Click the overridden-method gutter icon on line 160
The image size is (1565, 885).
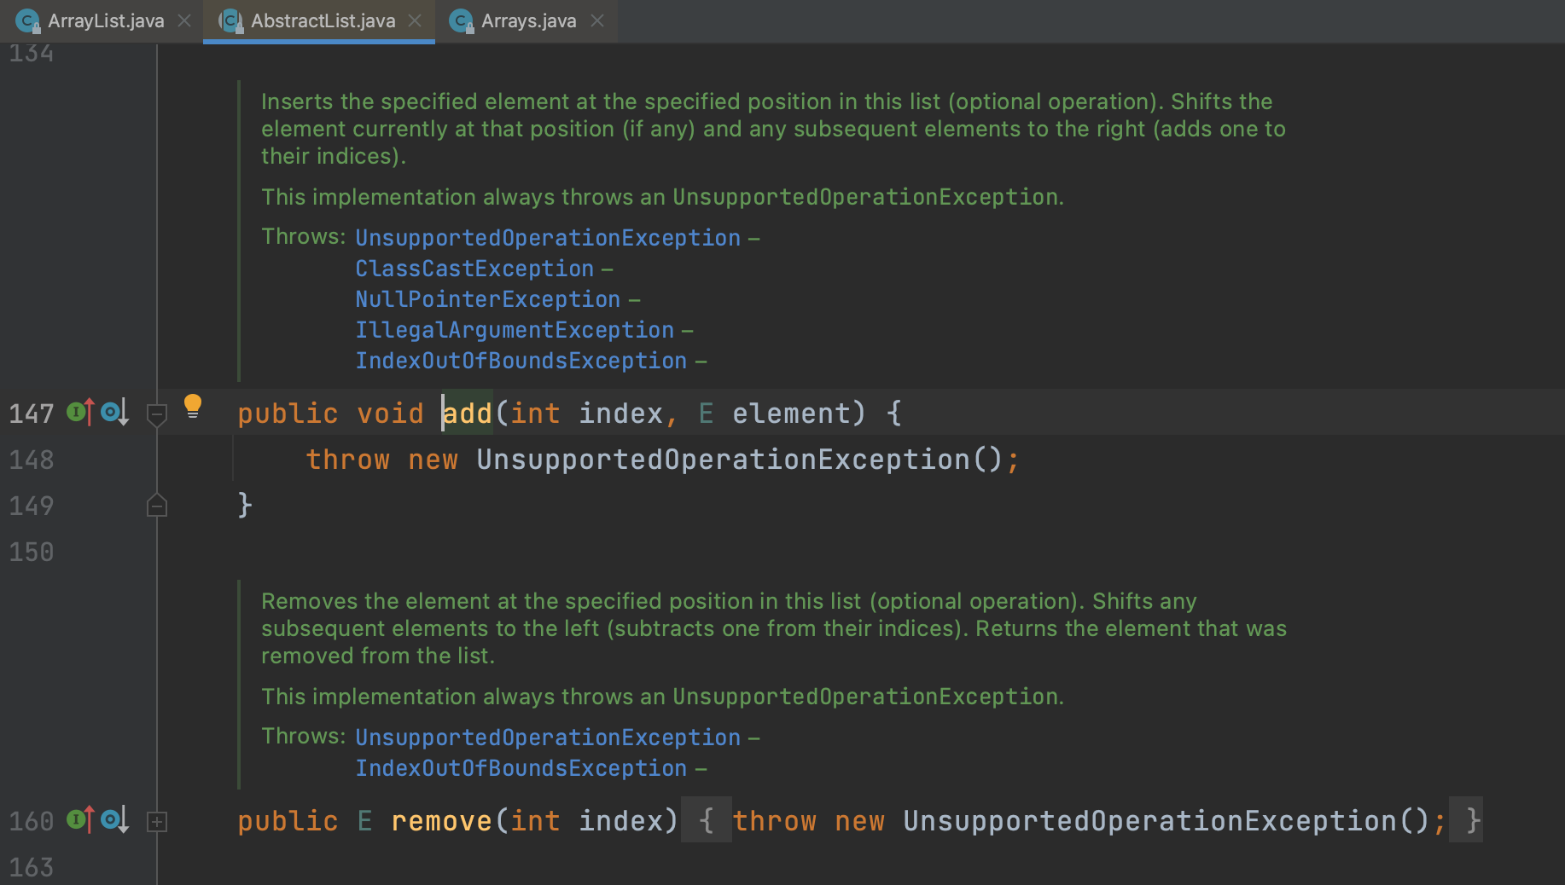tap(114, 820)
